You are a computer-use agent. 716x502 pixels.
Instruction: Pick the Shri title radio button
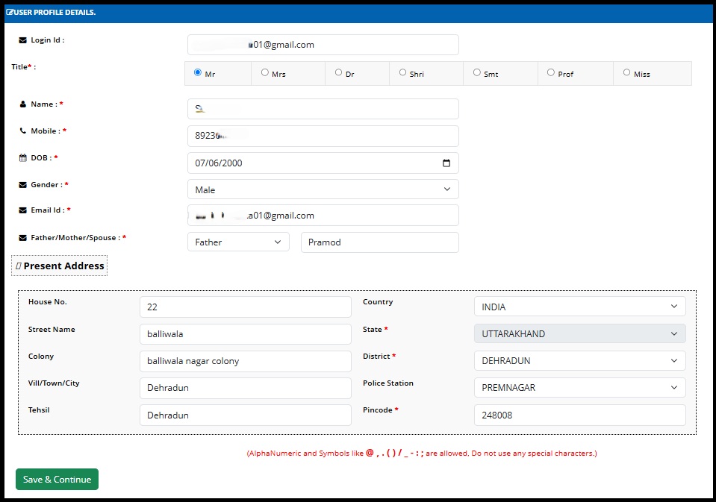(x=402, y=72)
